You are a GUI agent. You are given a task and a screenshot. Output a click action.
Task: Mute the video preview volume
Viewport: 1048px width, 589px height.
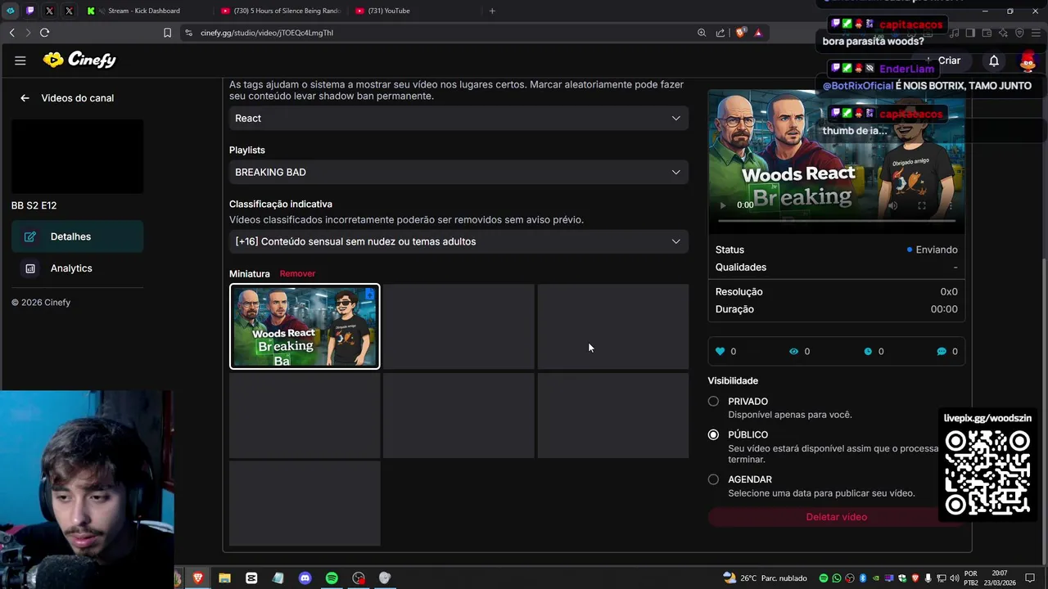click(892, 205)
